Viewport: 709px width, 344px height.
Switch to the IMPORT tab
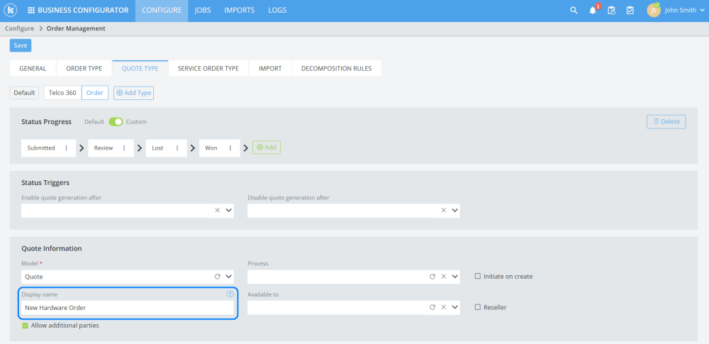coord(270,68)
